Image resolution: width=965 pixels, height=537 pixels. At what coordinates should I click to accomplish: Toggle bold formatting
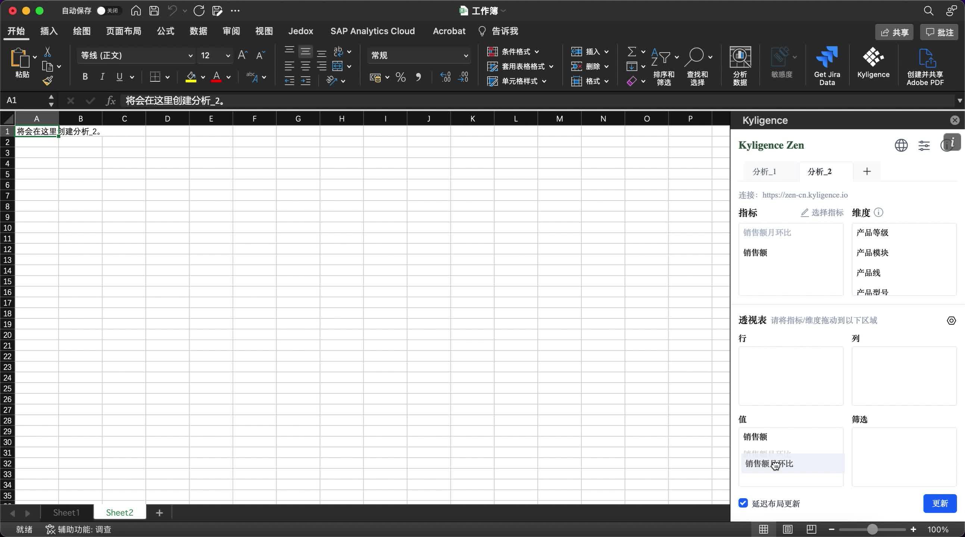click(x=85, y=77)
